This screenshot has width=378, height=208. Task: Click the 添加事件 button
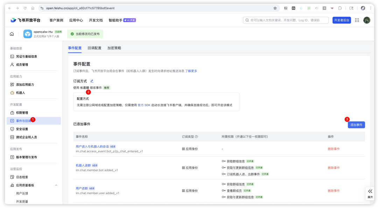click(x=356, y=125)
